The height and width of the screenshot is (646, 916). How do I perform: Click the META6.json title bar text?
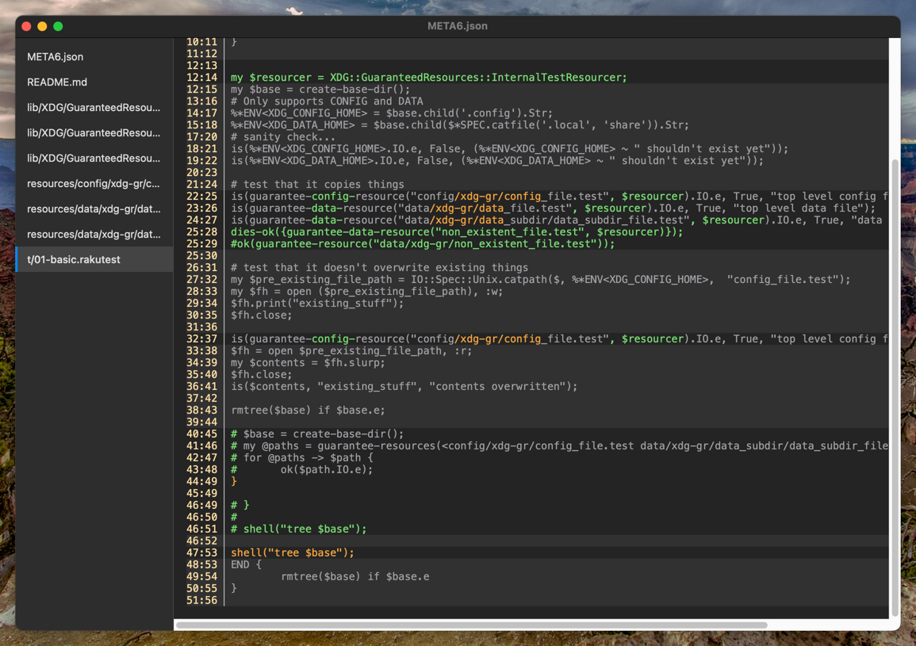coord(458,25)
